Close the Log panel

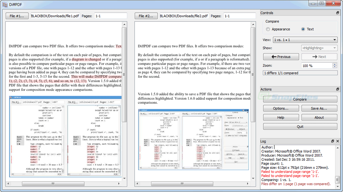[338, 141]
